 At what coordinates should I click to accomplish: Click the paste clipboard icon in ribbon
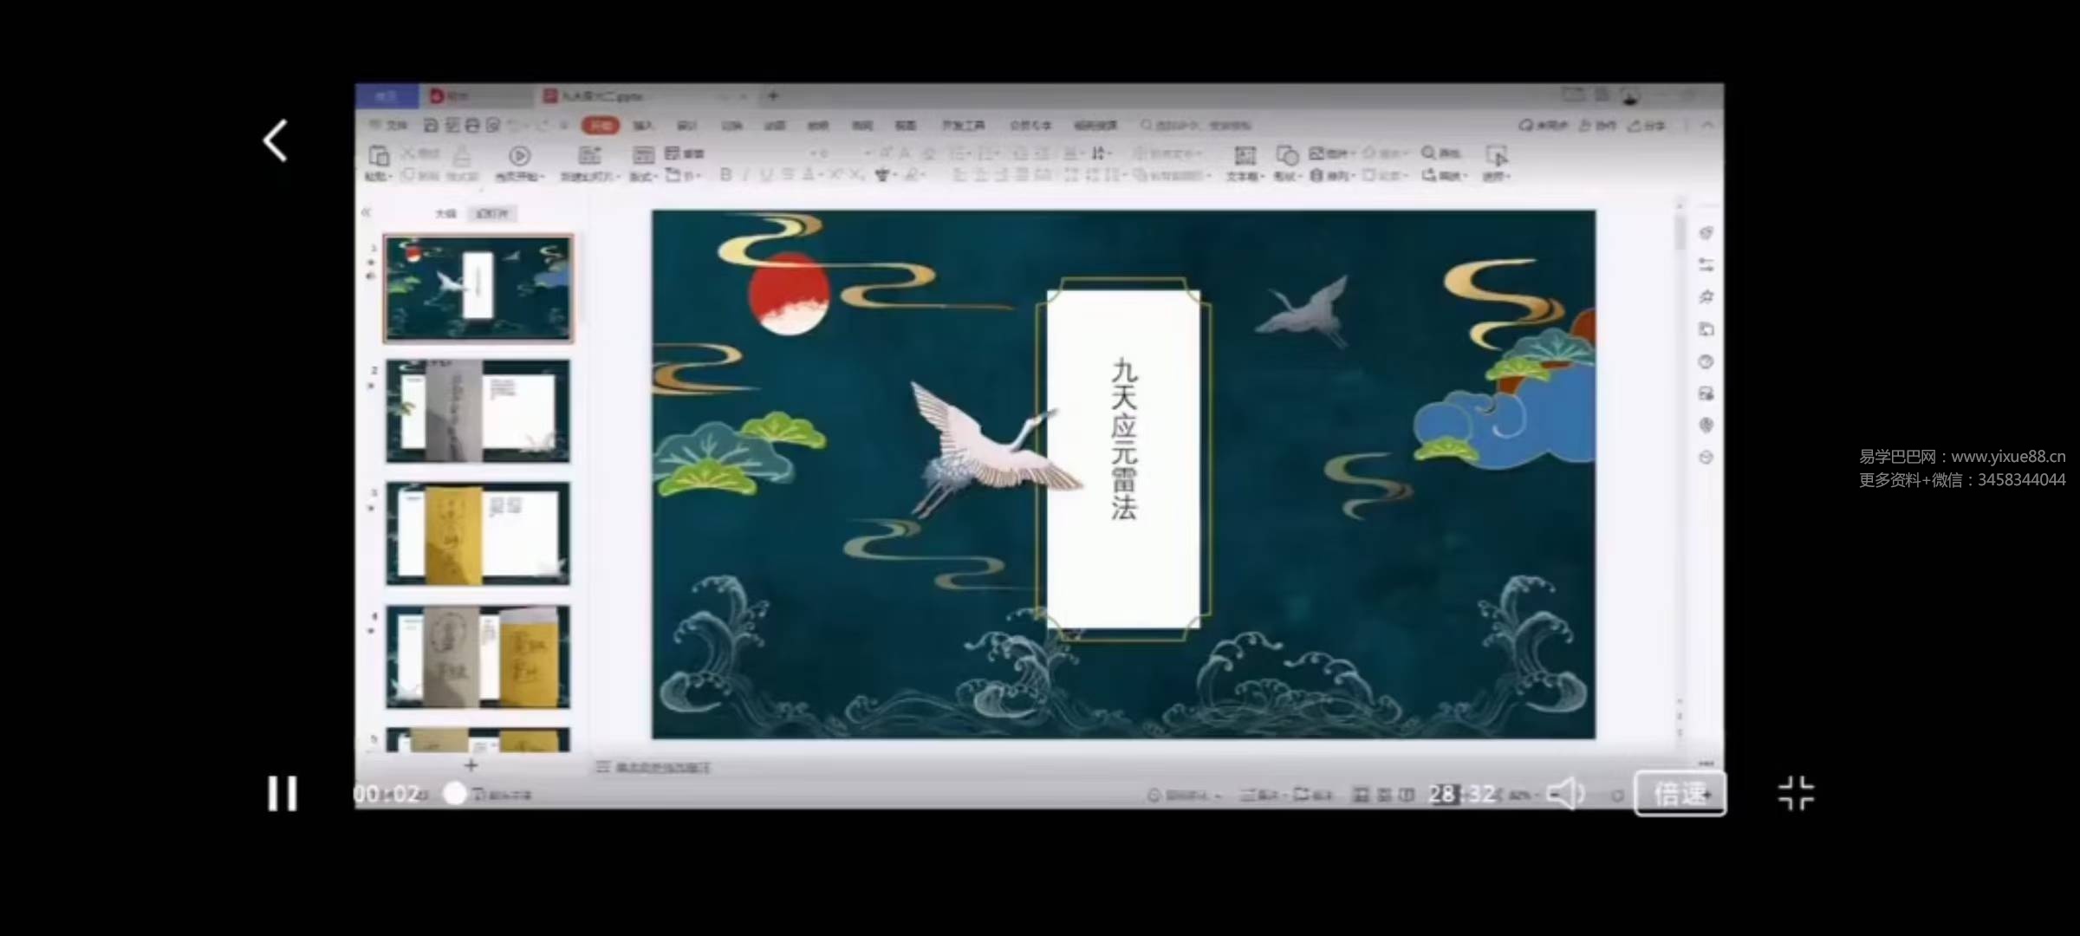pyautogui.click(x=379, y=157)
